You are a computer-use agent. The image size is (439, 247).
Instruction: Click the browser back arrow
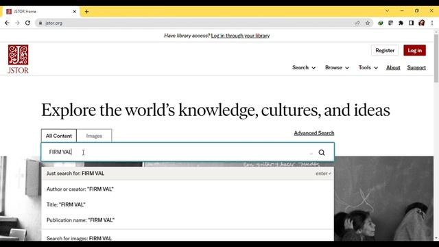click(7, 23)
